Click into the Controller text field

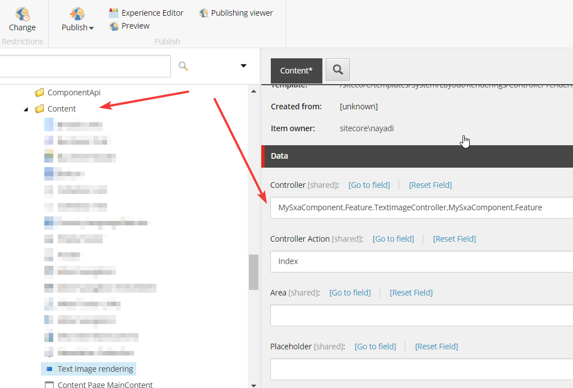420,207
